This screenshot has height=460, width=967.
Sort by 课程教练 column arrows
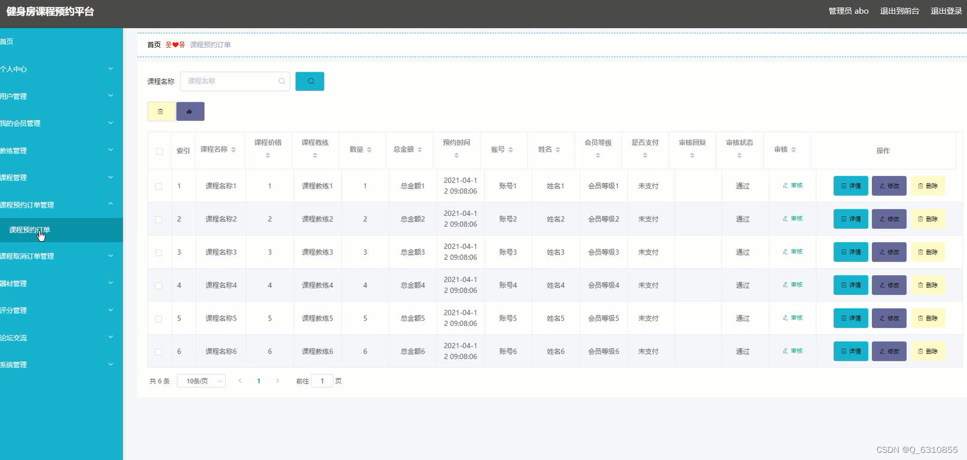point(315,156)
